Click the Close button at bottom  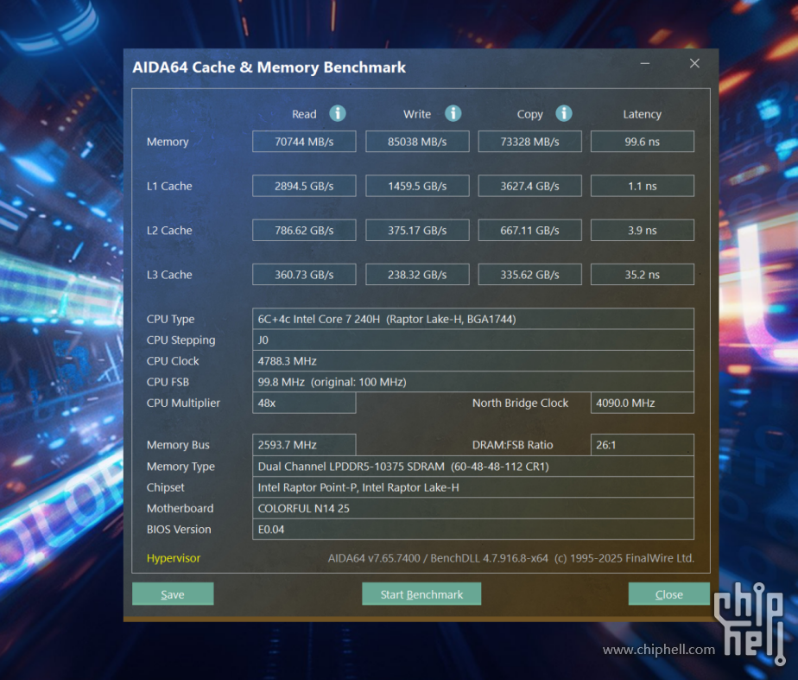point(668,594)
